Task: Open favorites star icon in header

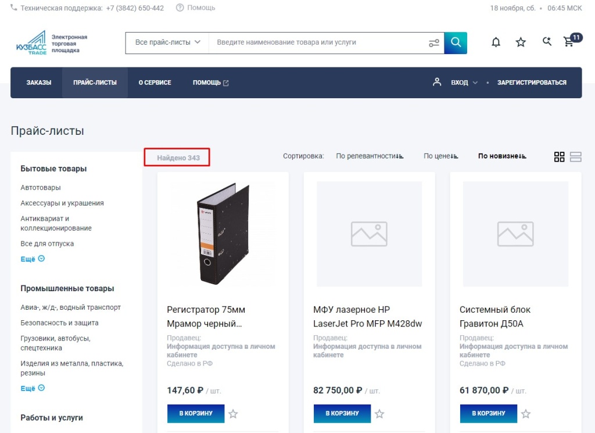Action: coord(521,42)
